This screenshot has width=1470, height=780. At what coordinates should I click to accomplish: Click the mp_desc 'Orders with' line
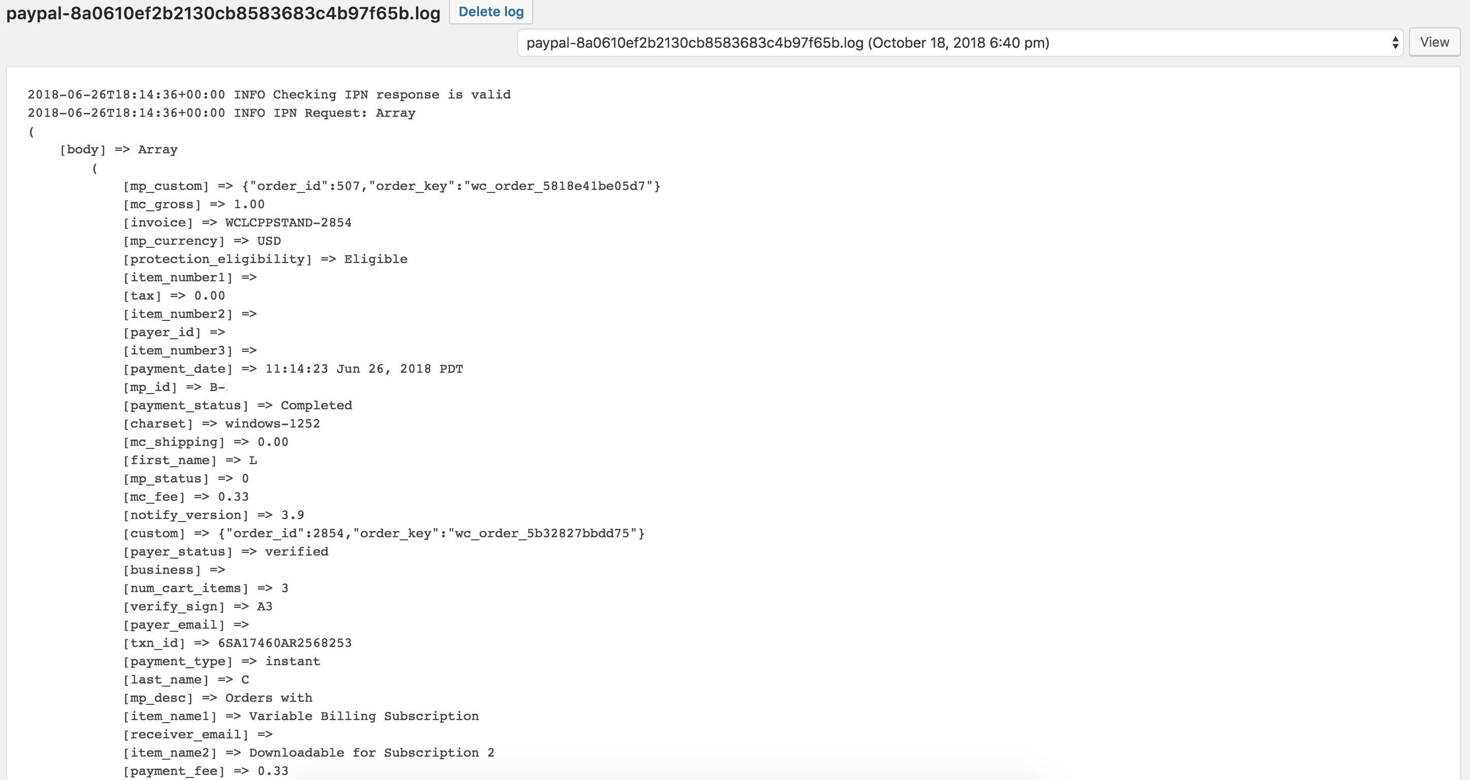tap(217, 697)
